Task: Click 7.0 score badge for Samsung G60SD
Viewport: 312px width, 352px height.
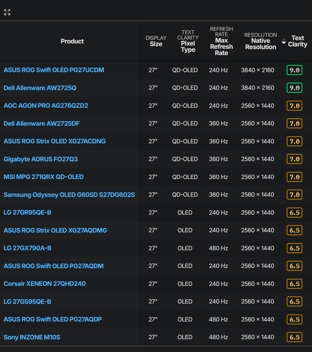Action: (295, 195)
